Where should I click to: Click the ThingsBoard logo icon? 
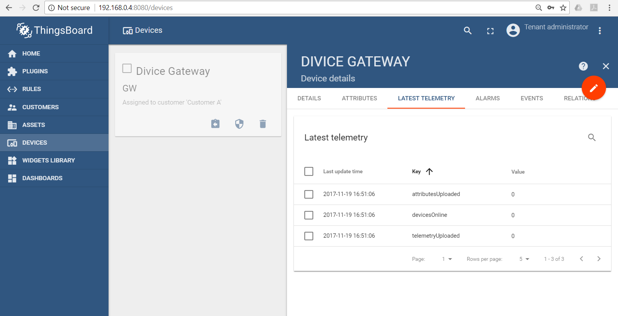click(24, 30)
